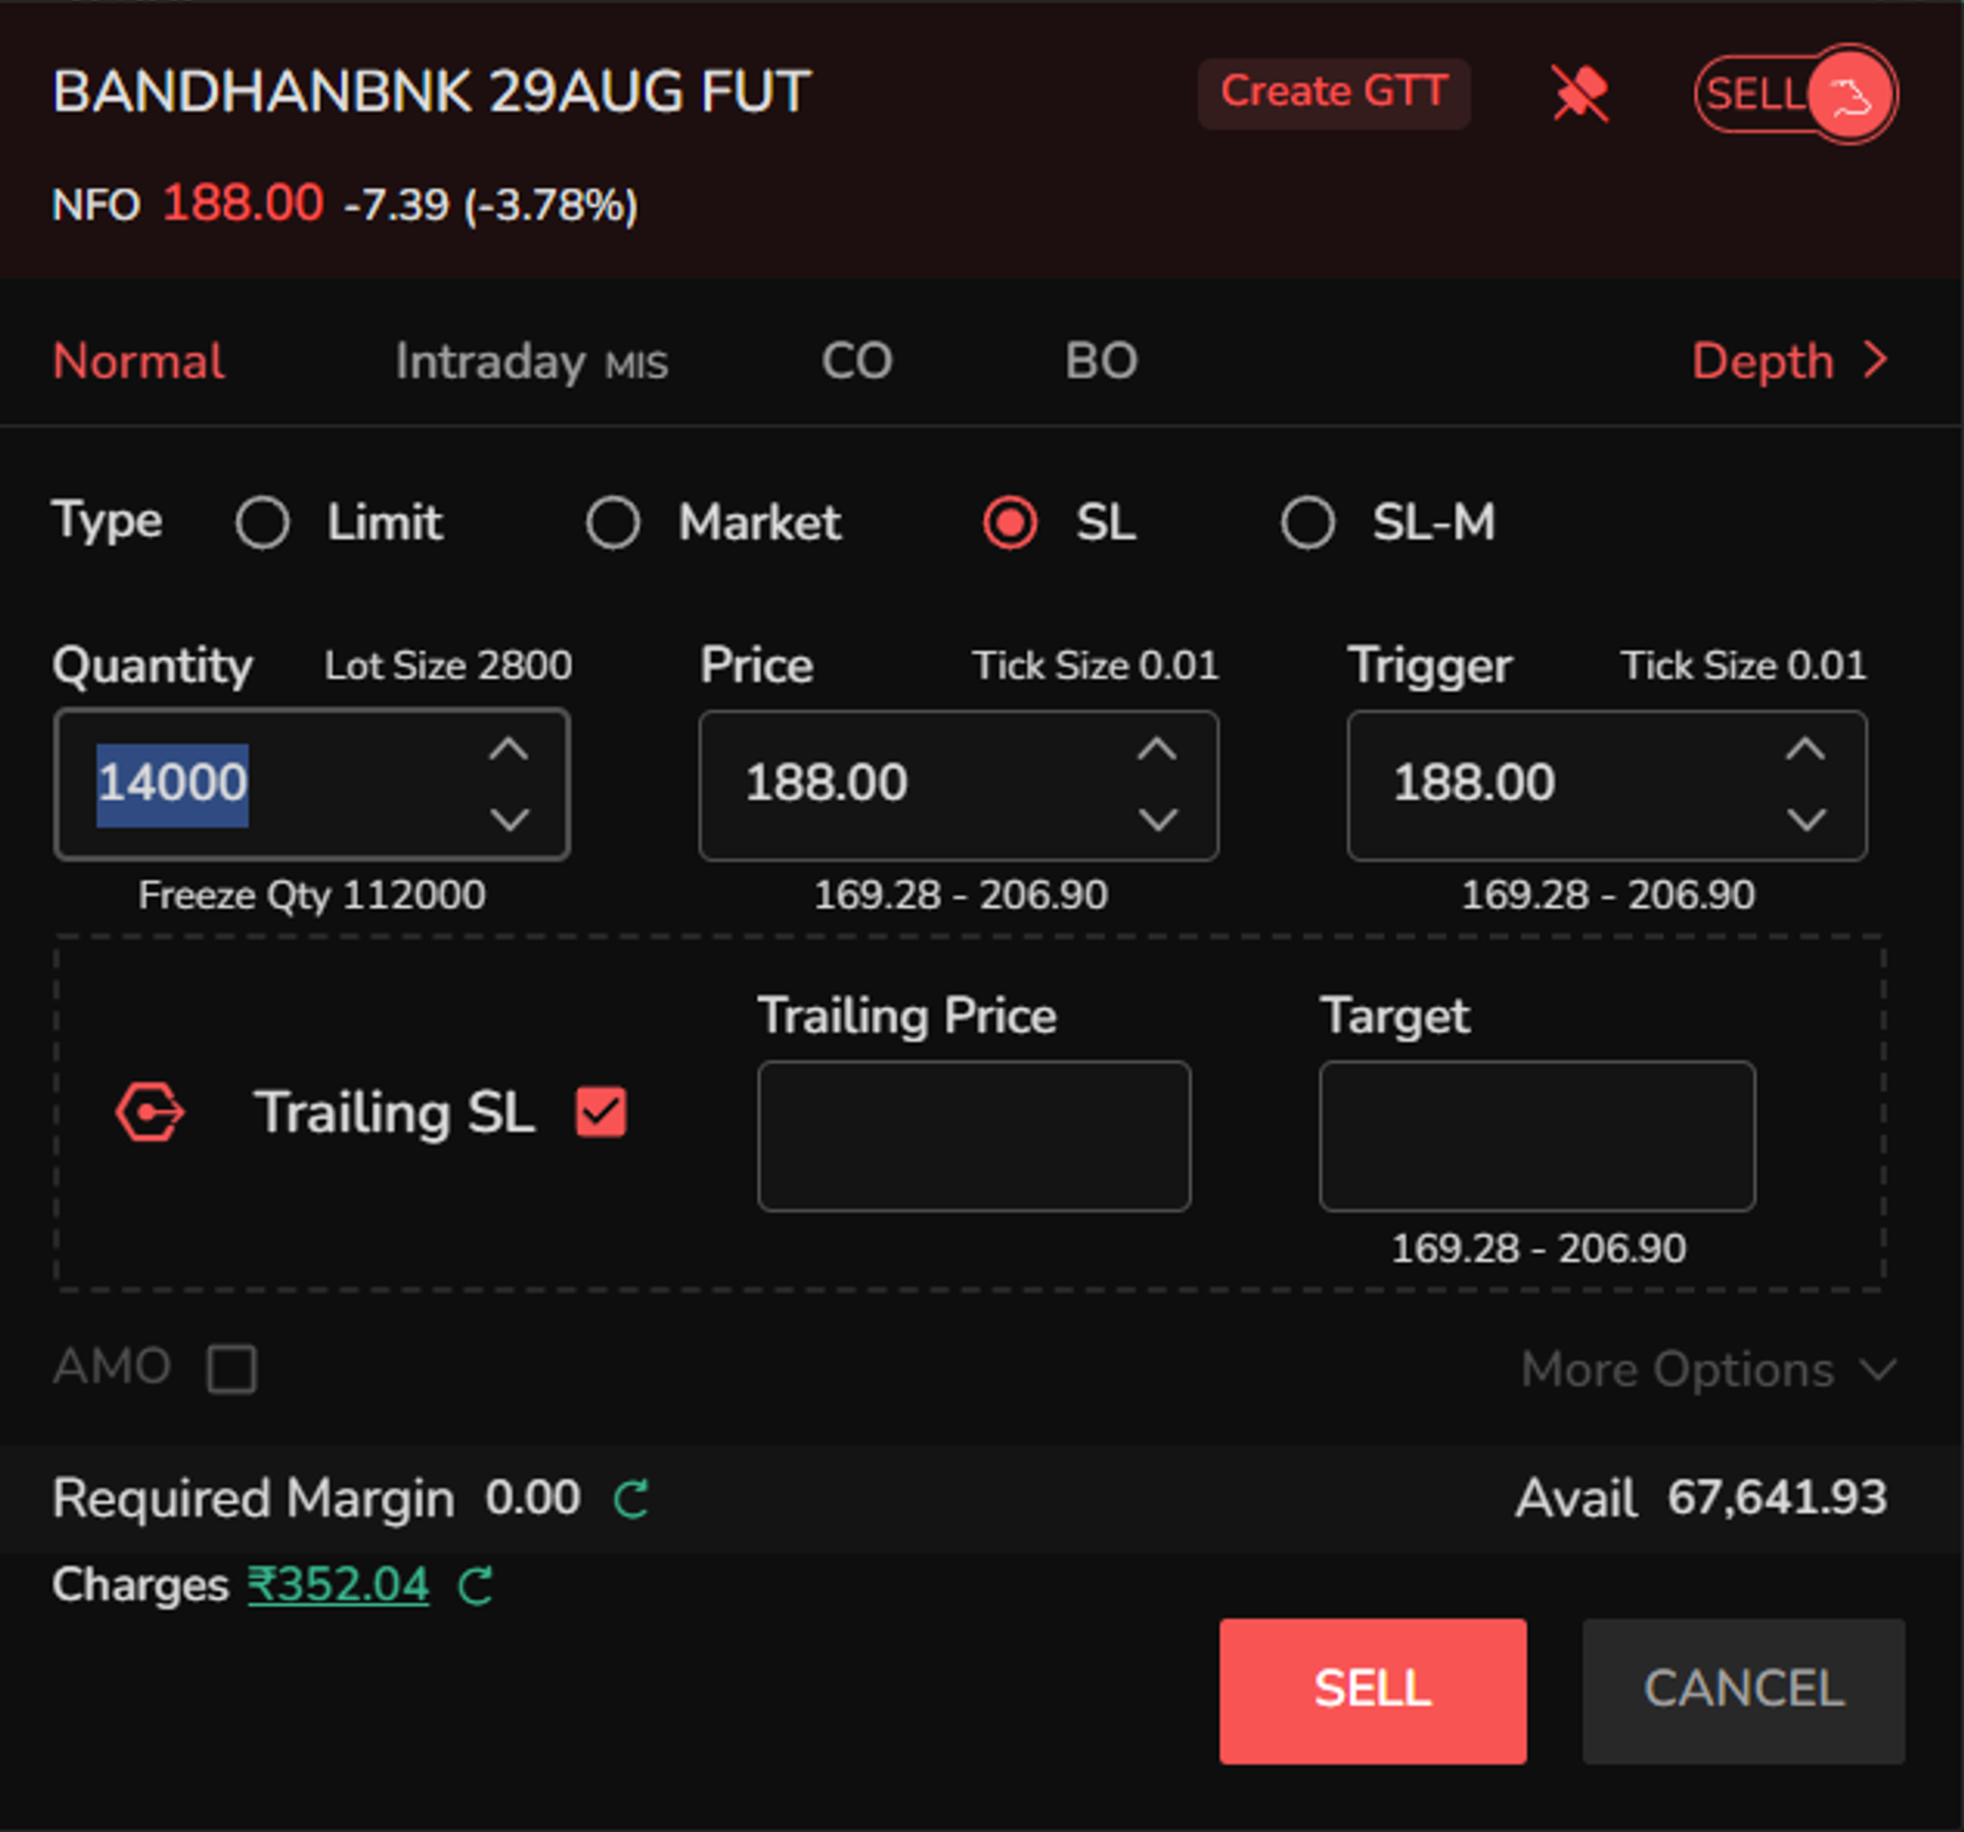Image resolution: width=1964 pixels, height=1832 pixels.
Task: Click the red SELL button
Action: [x=1372, y=1690]
